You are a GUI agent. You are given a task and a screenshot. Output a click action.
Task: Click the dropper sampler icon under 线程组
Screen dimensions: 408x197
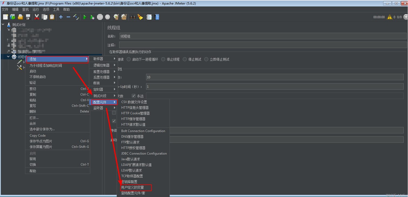coord(20,62)
